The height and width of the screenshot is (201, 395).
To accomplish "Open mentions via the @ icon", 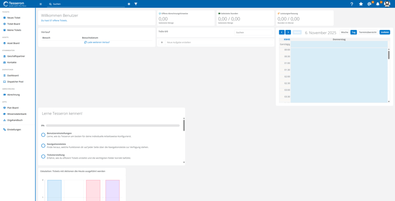I will [369, 4].
